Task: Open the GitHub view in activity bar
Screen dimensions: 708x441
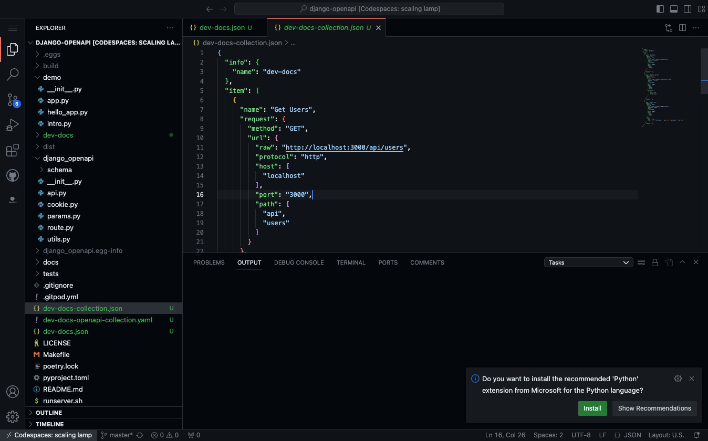Action: pyautogui.click(x=13, y=175)
